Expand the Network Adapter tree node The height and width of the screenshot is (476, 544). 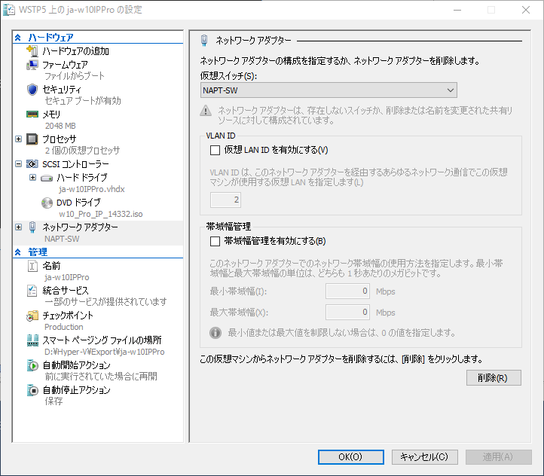pyautogui.click(x=19, y=227)
